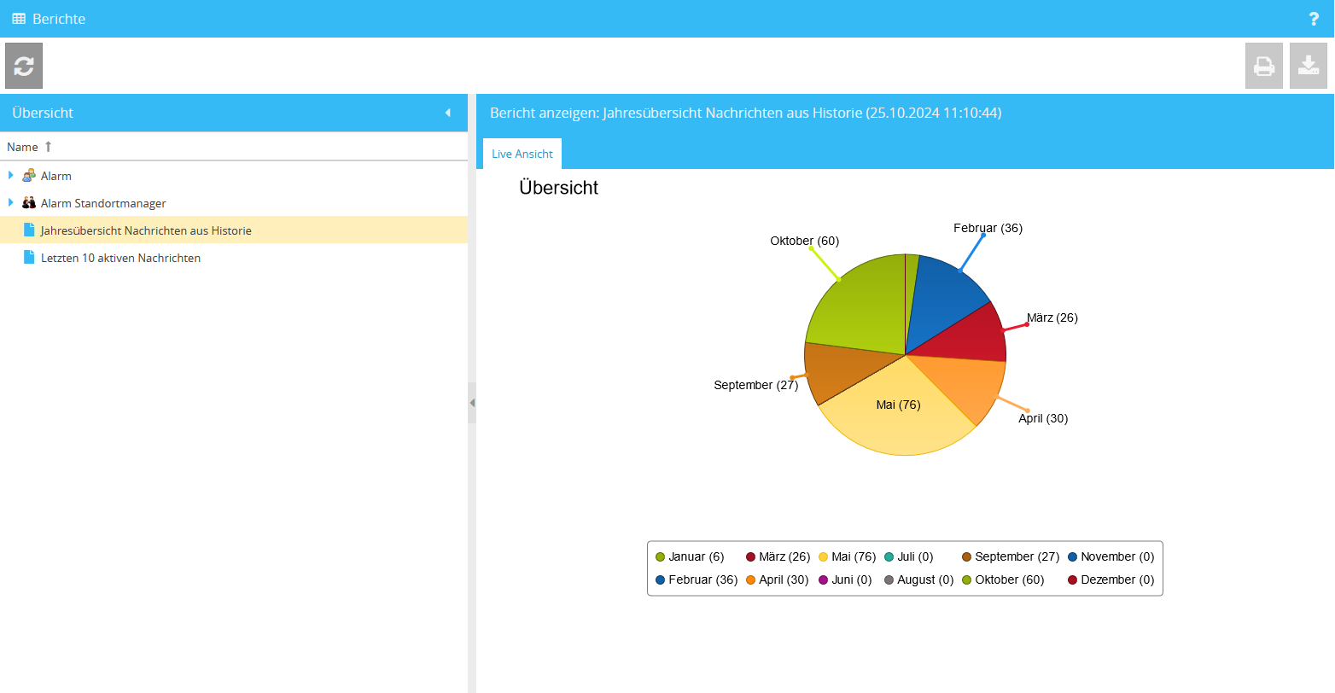1335x693 pixels.
Task: Open Letzten 10 aktiven Nachrichten report
Action: click(x=234, y=258)
